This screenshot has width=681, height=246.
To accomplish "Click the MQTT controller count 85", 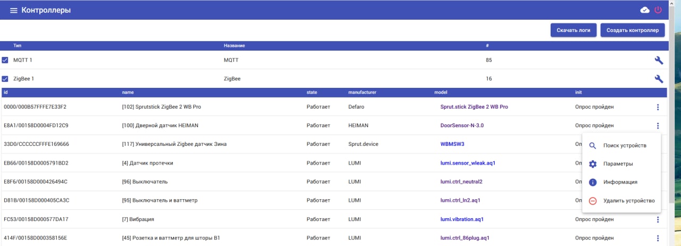I will pyautogui.click(x=489, y=60).
